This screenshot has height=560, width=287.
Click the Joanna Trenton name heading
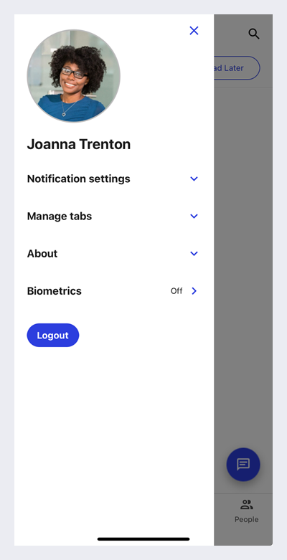[x=79, y=144]
